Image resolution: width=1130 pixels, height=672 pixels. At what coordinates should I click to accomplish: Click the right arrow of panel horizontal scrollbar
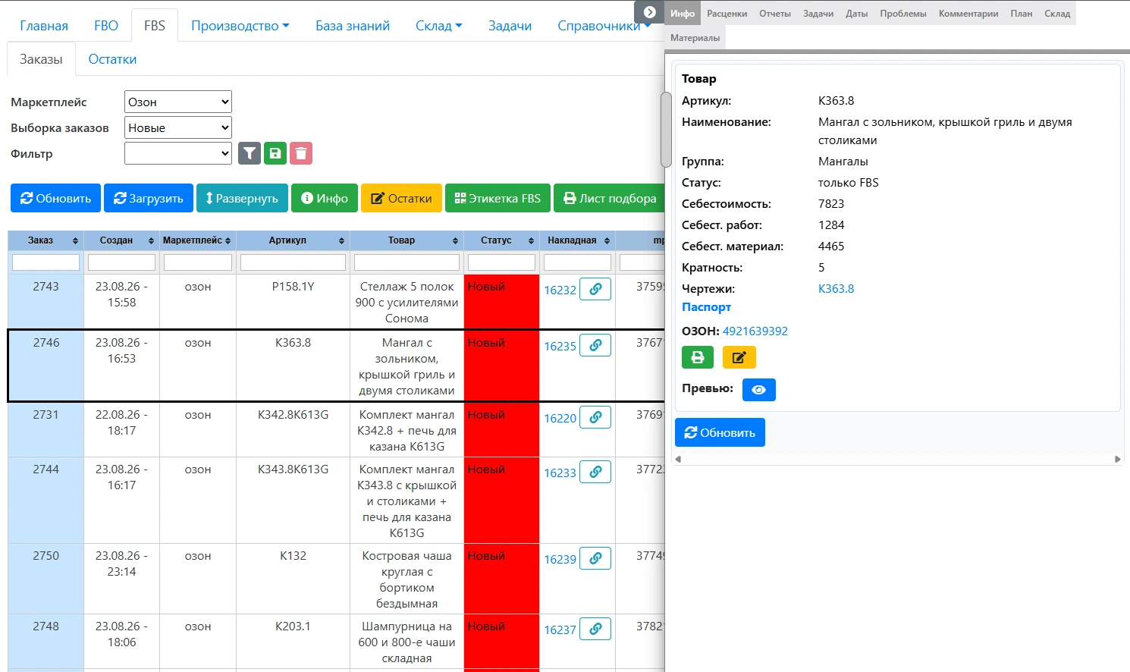pos(1117,459)
